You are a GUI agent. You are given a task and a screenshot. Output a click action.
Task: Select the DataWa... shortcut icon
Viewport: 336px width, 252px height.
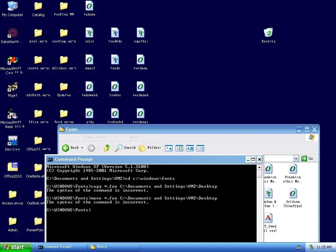point(12,35)
